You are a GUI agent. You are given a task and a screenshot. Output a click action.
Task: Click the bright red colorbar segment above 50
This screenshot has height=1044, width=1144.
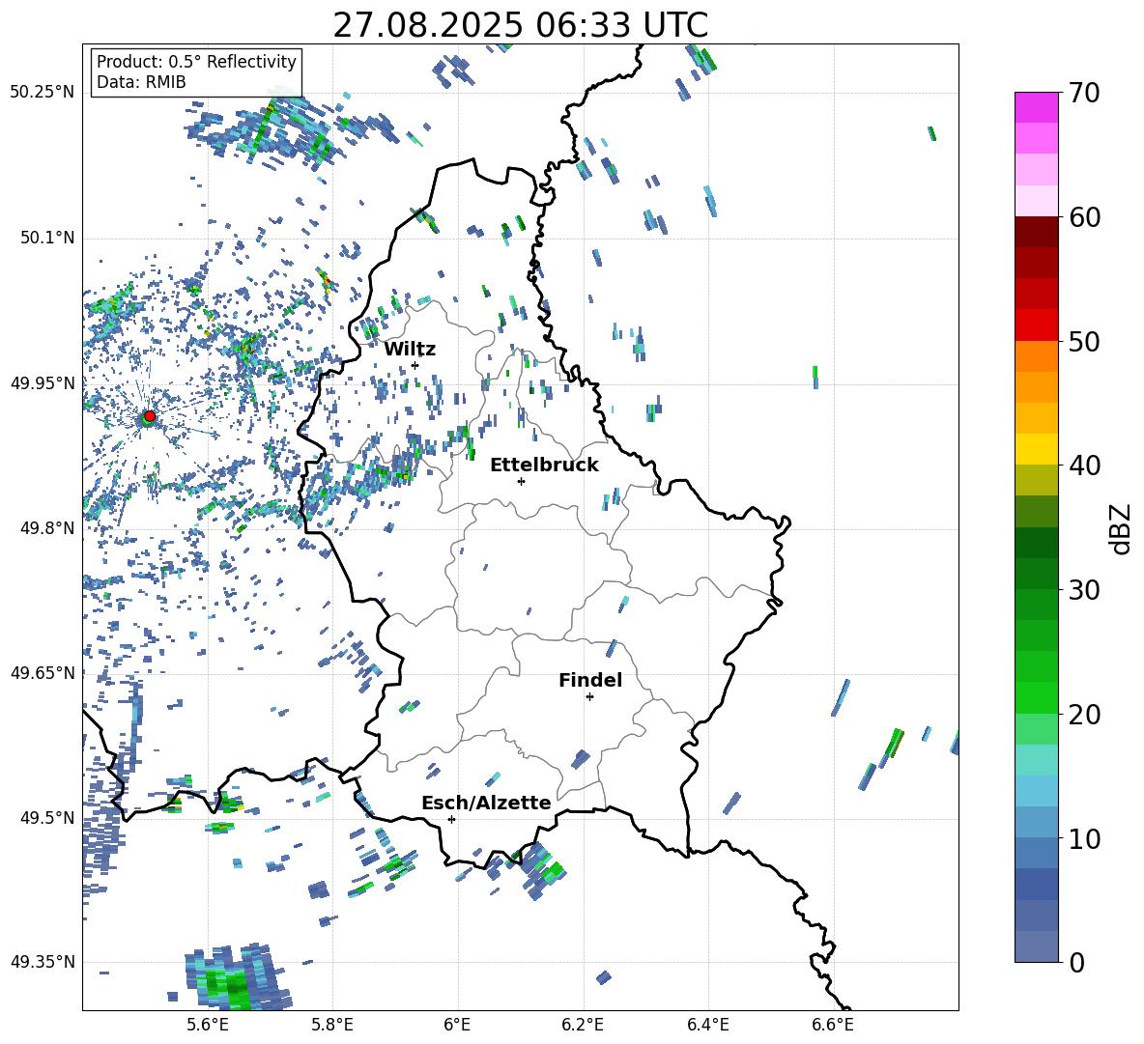point(1036,325)
